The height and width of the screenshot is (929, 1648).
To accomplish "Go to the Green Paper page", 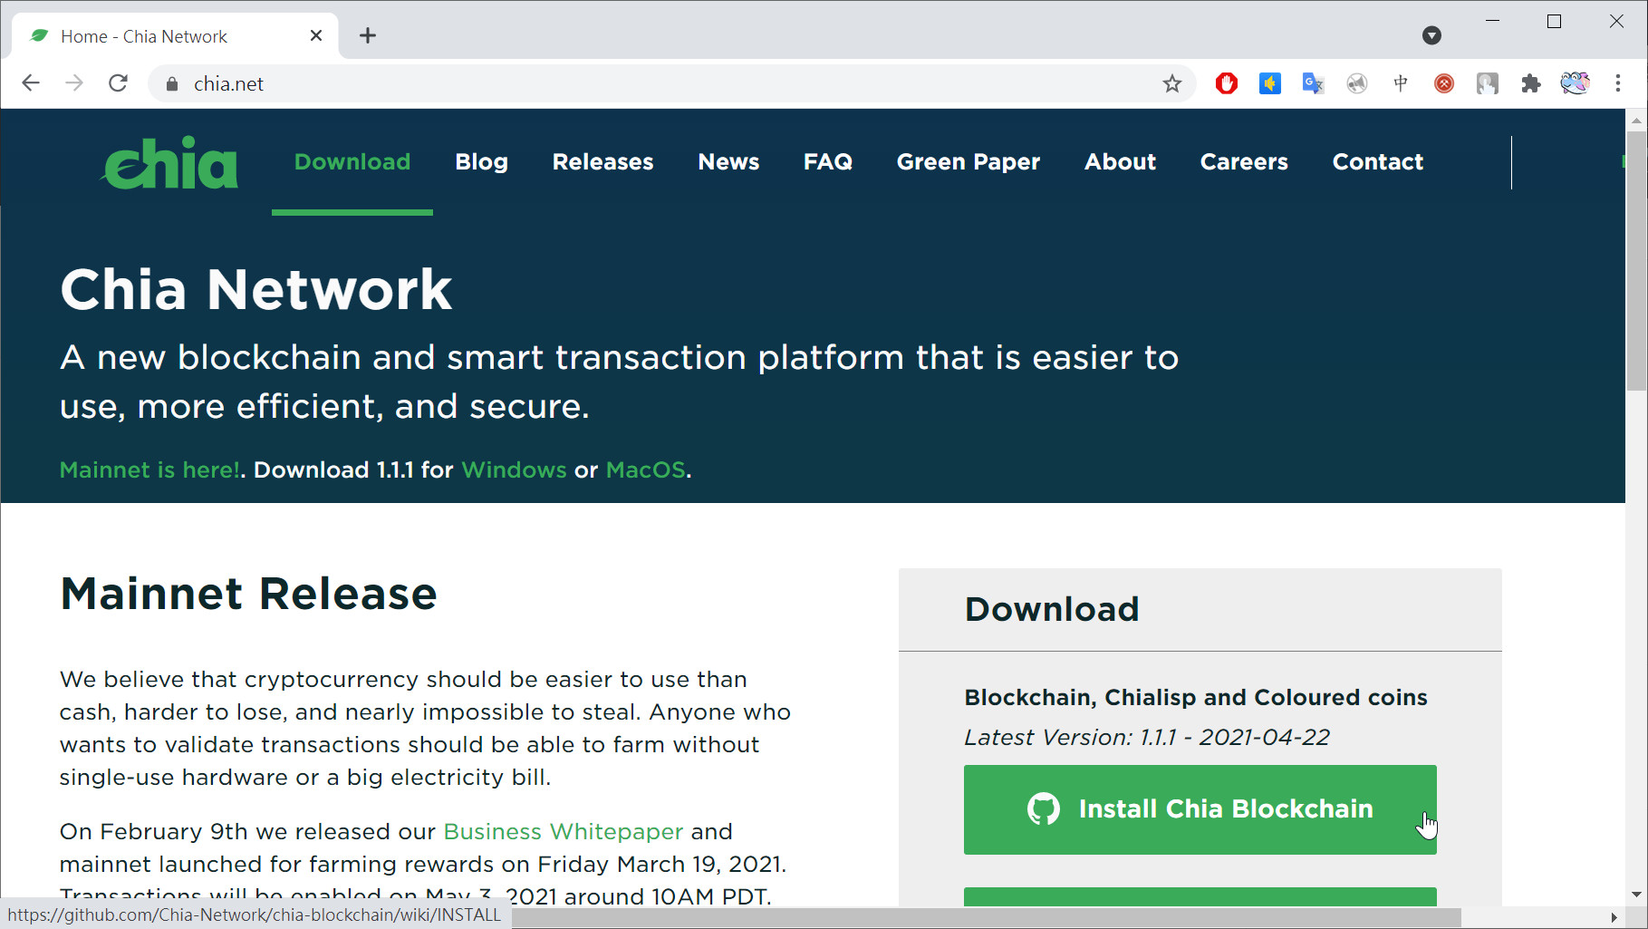I will pos(968,162).
